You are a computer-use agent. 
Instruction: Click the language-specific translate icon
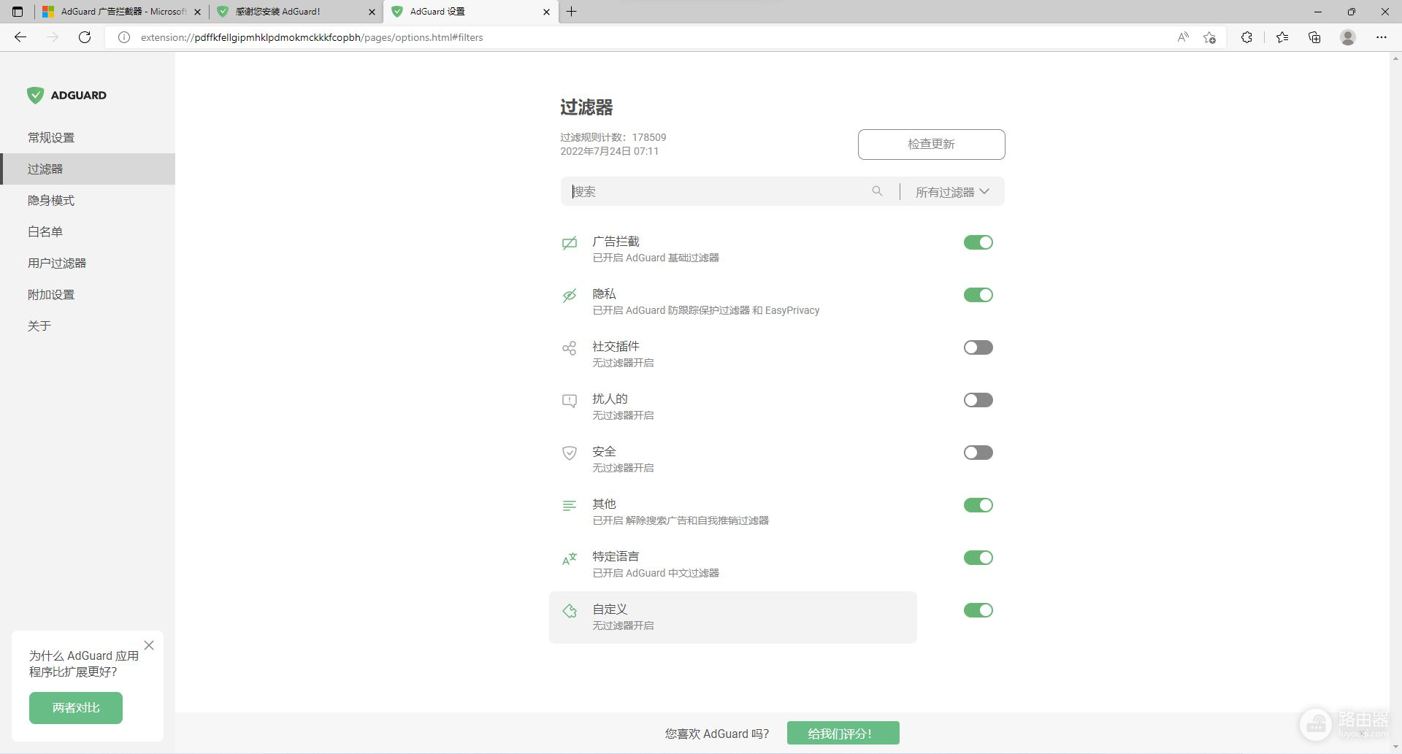point(570,558)
